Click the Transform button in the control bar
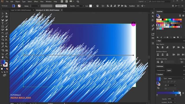The image size is (185, 104). tap(132, 6)
